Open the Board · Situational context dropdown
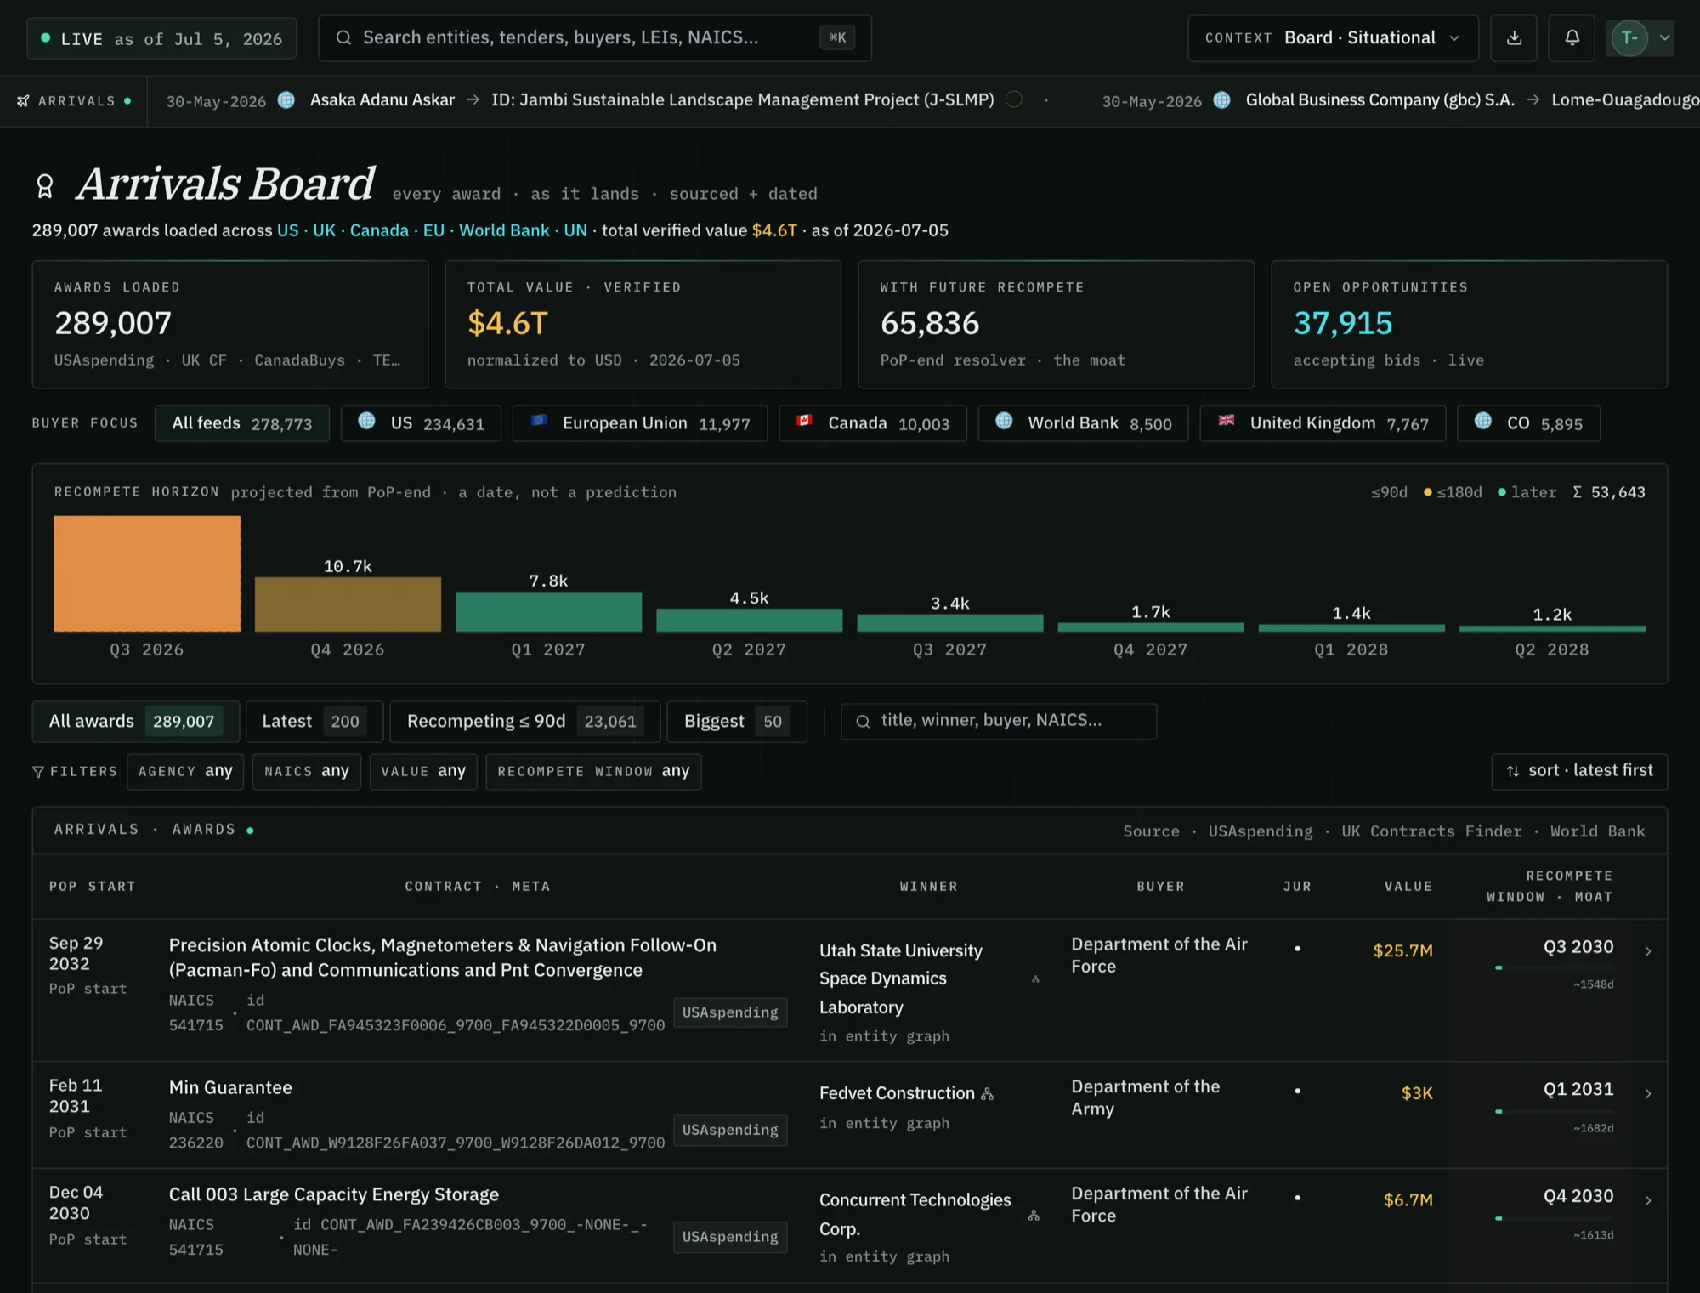Viewport: 1700px width, 1293px height. pyautogui.click(x=1333, y=38)
